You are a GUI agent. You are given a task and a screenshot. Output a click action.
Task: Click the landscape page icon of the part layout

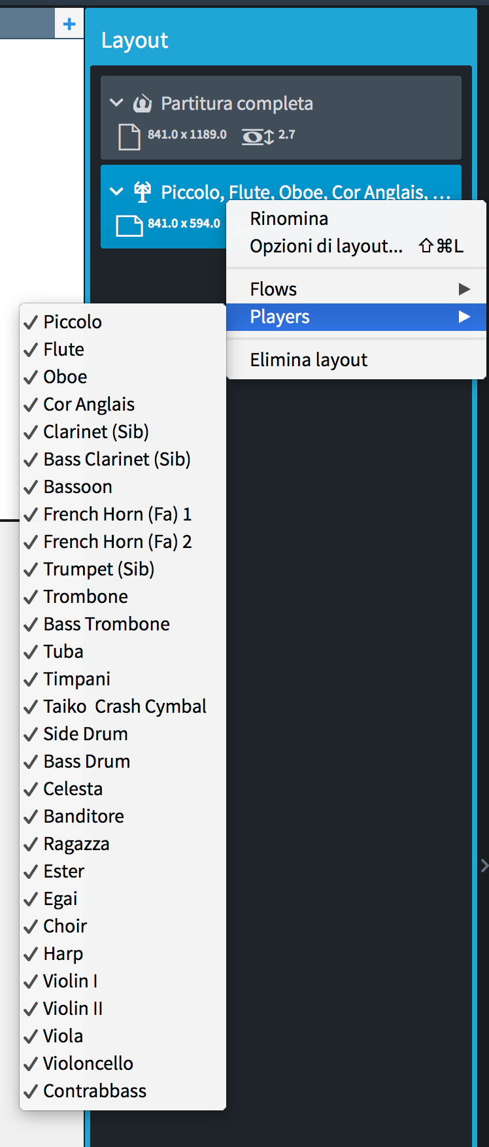click(x=129, y=225)
